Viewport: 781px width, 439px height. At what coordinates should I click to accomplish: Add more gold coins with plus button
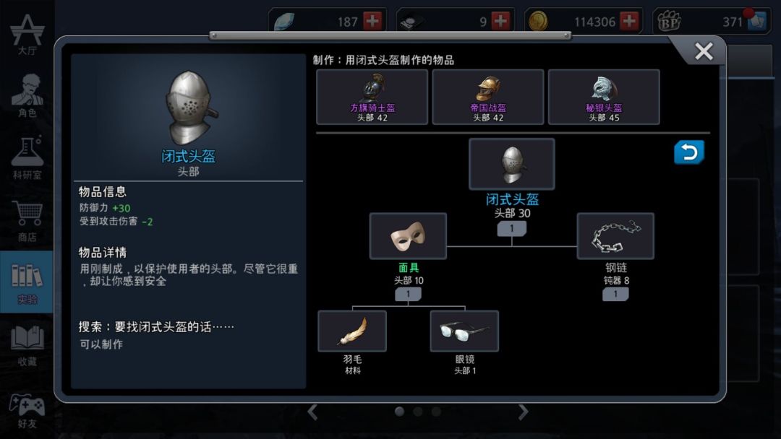[630, 21]
